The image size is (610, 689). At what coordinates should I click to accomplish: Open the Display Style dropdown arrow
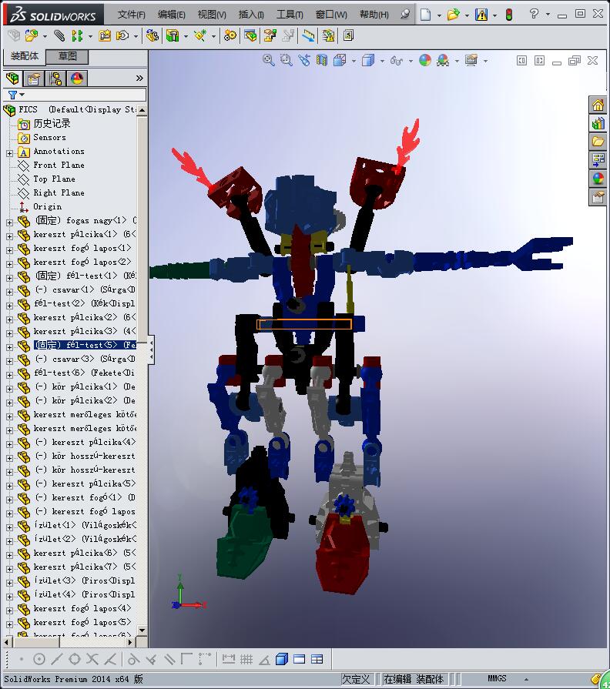click(x=382, y=61)
